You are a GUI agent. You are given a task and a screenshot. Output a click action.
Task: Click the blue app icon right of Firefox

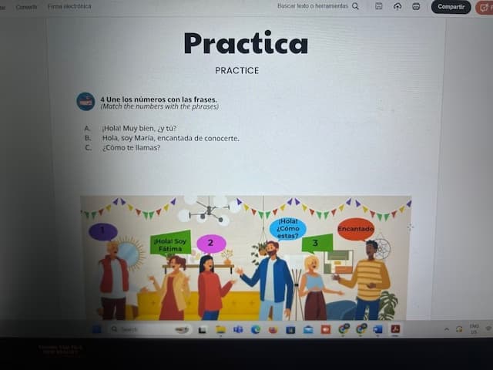click(290, 330)
